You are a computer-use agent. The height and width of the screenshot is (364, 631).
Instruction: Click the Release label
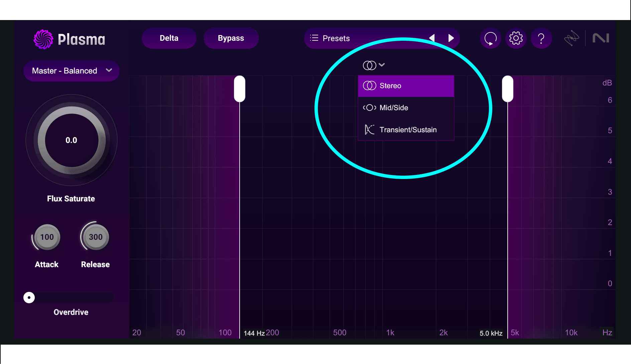[x=95, y=264]
